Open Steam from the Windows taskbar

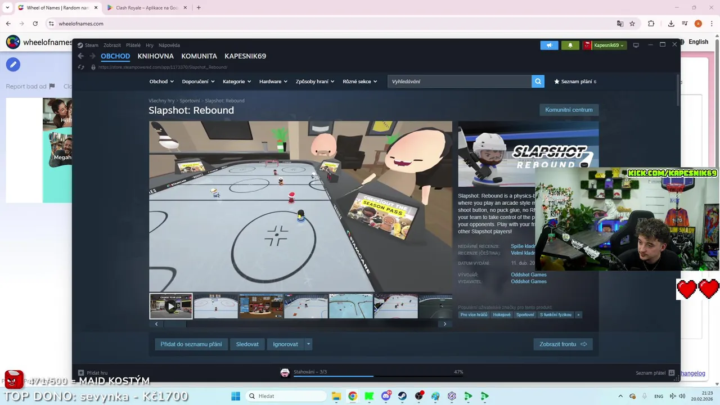tap(402, 396)
